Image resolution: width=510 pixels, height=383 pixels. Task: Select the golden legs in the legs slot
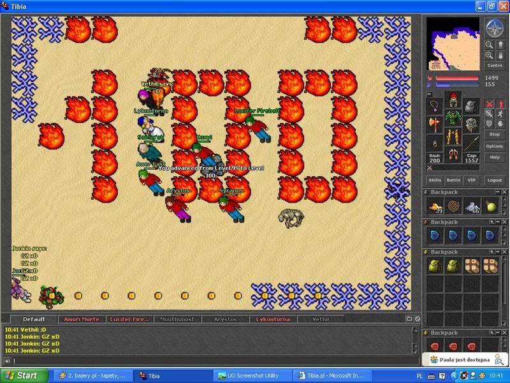[x=453, y=136]
